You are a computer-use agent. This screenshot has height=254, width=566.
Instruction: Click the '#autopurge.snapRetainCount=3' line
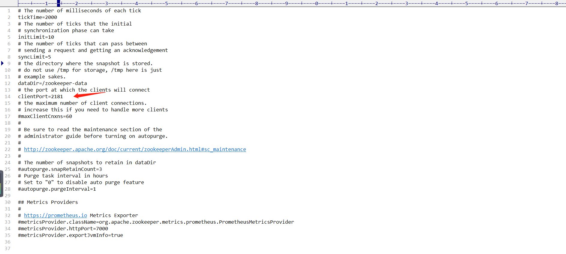60,169
